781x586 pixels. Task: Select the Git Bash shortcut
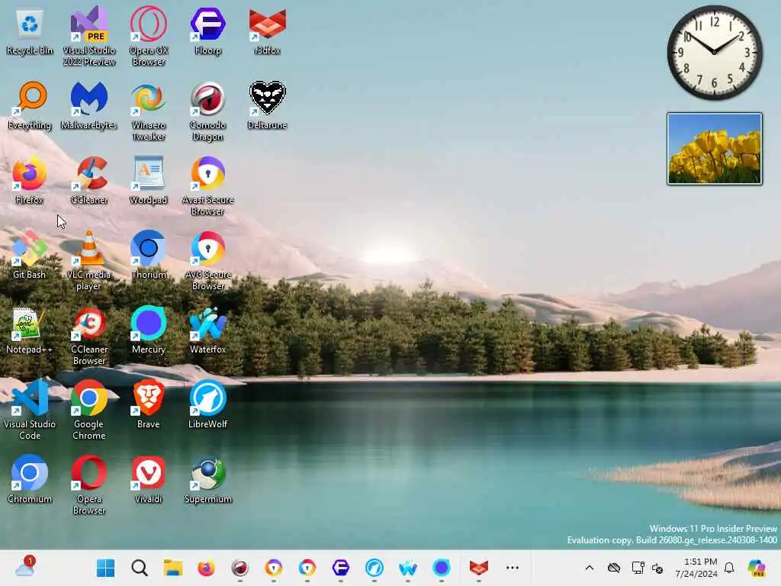tap(30, 255)
